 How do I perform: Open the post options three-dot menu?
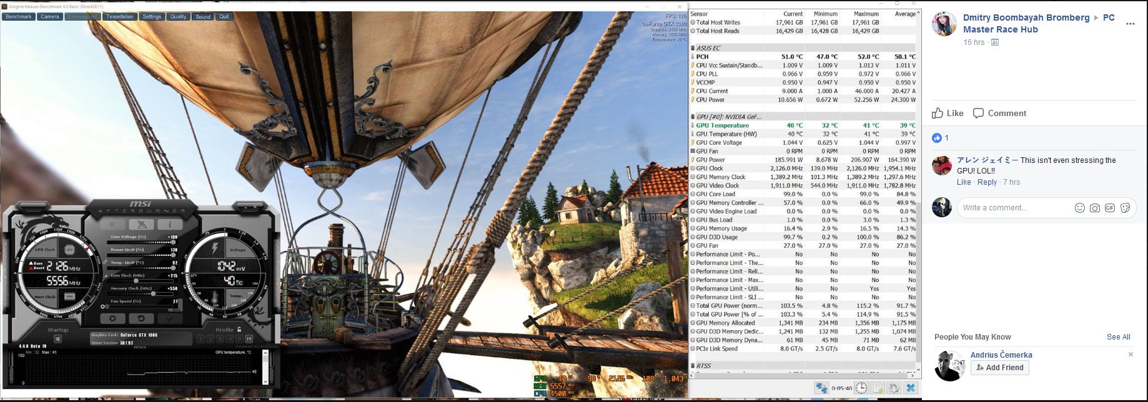point(1131,24)
